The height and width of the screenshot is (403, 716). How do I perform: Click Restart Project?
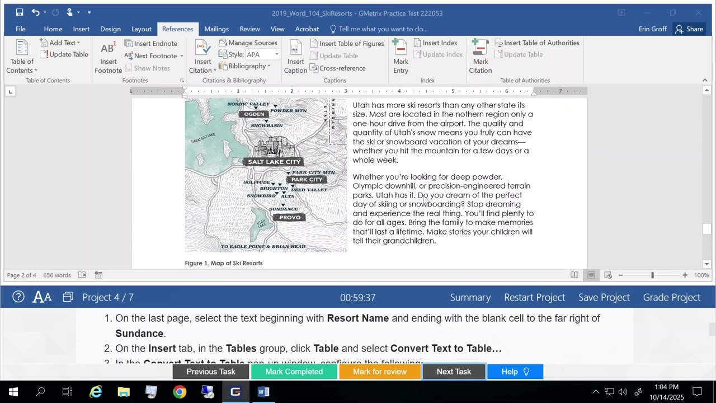pyautogui.click(x=534, y=297)
